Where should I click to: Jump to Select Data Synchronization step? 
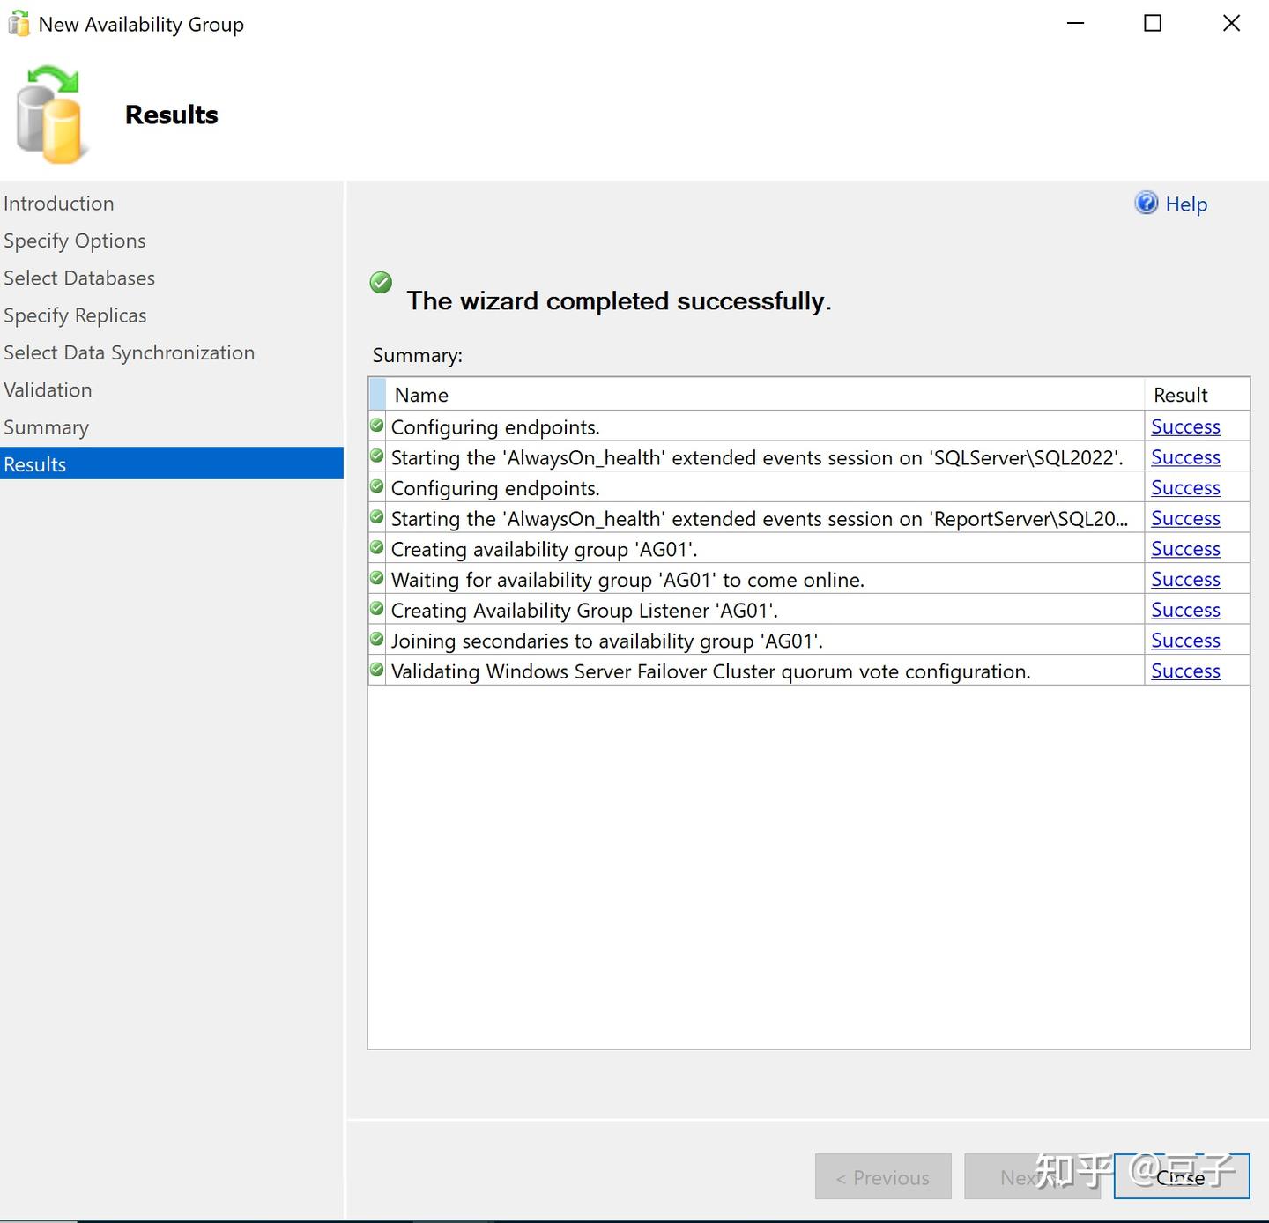pos(130,352)
